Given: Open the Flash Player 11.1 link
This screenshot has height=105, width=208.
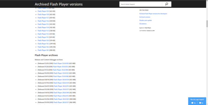Looking at the screenshot, I should tap(43, 37).
